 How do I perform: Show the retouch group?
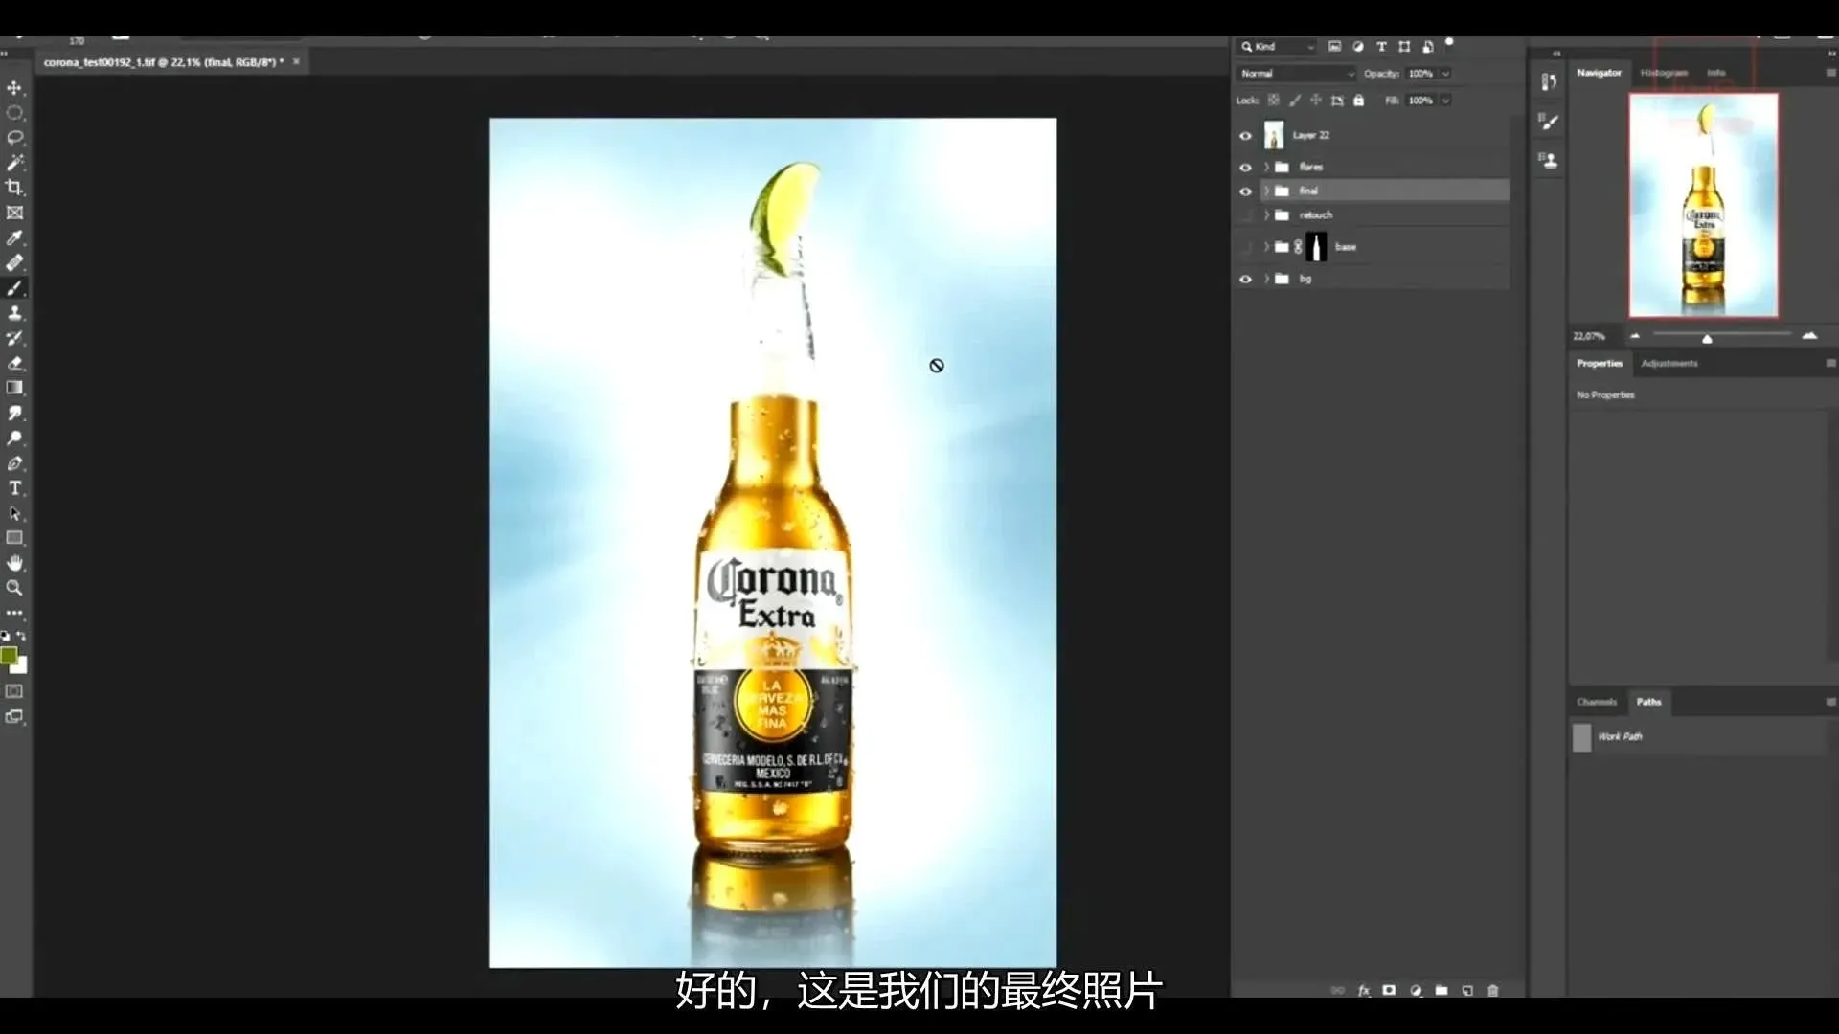[1245, 215]
